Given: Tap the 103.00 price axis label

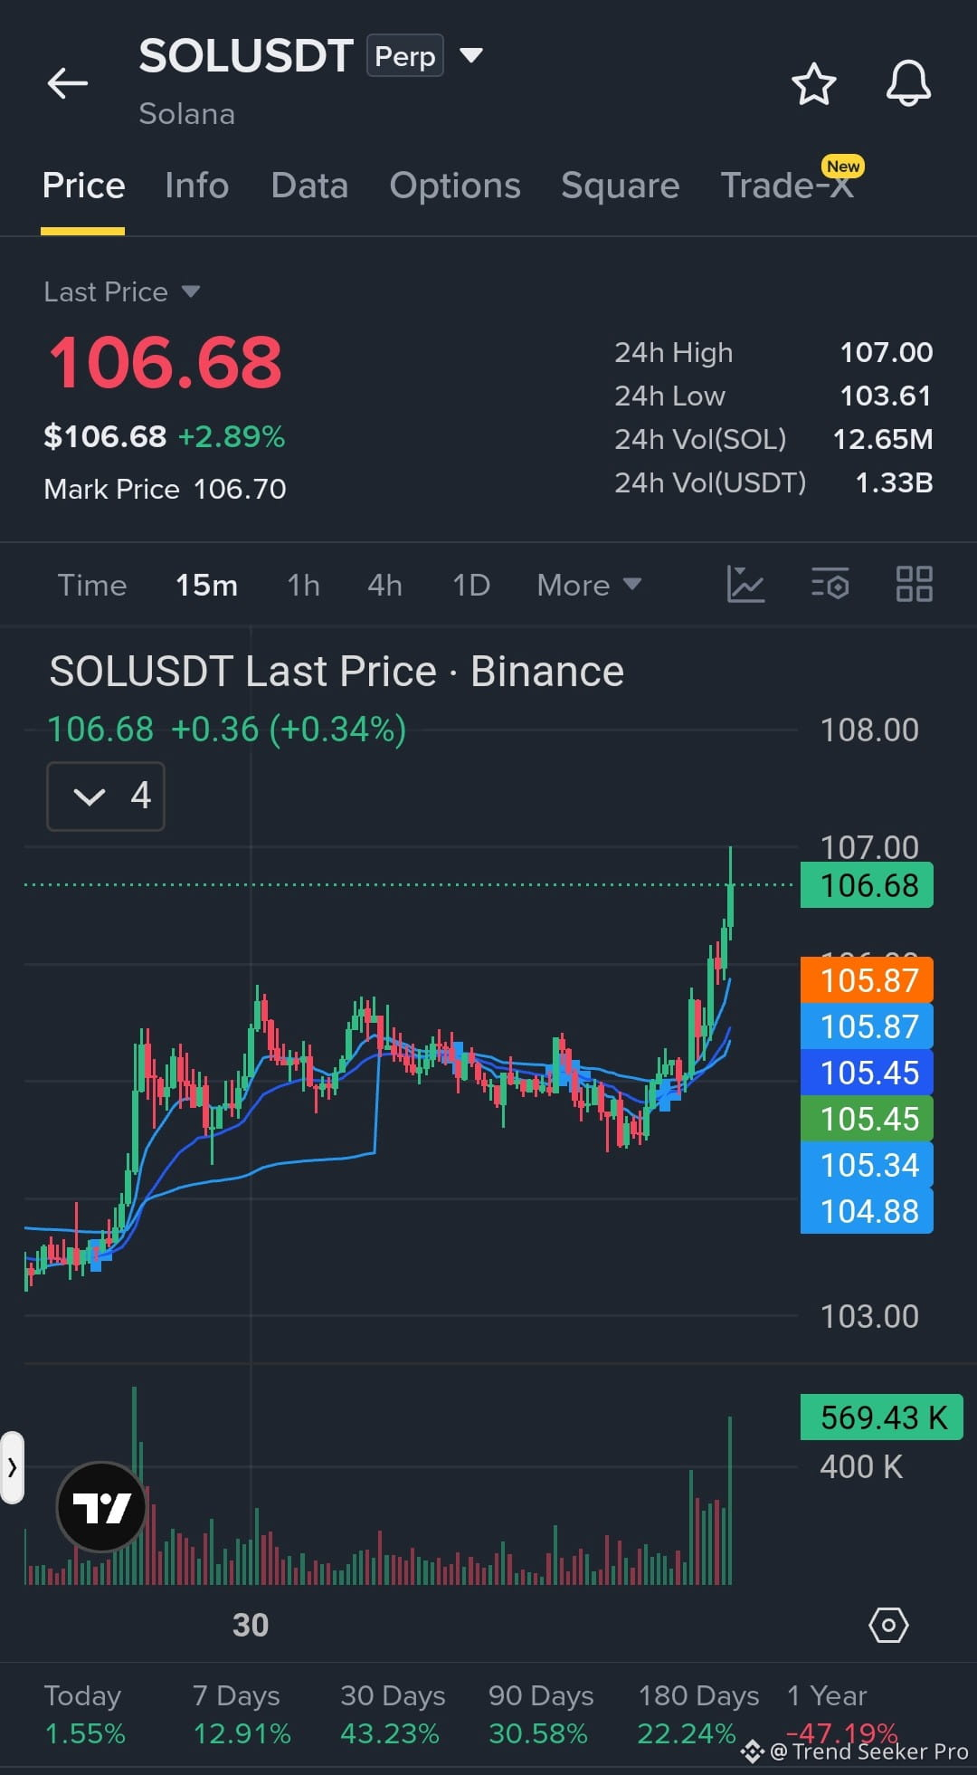Looking at the screenshot, I should click(868, 1316).
